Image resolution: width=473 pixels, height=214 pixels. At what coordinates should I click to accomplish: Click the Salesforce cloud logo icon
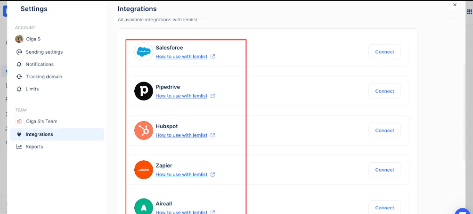(144, 52)
